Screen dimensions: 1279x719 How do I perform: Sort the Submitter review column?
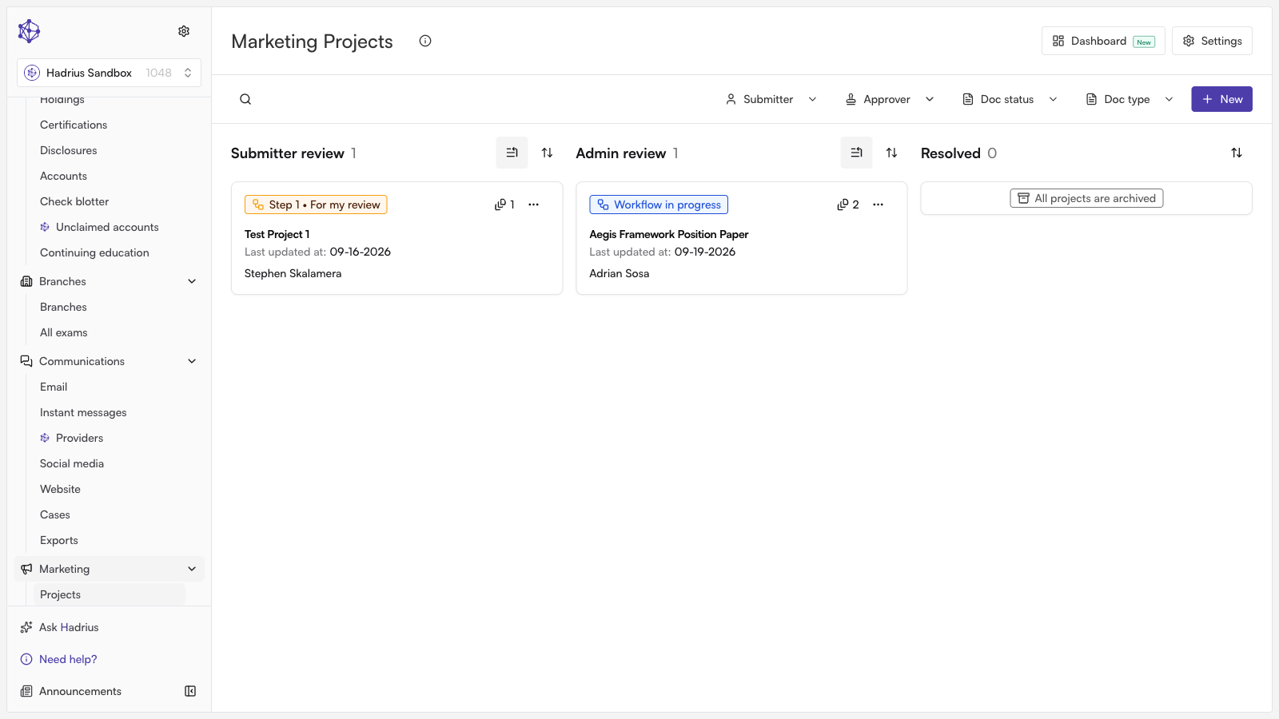(547, 153)
